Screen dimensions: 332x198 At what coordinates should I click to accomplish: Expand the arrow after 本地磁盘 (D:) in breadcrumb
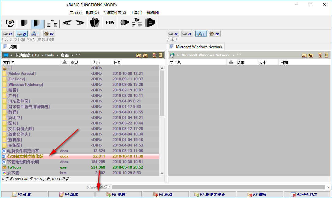pyautogui.click(x=42, y=55)
